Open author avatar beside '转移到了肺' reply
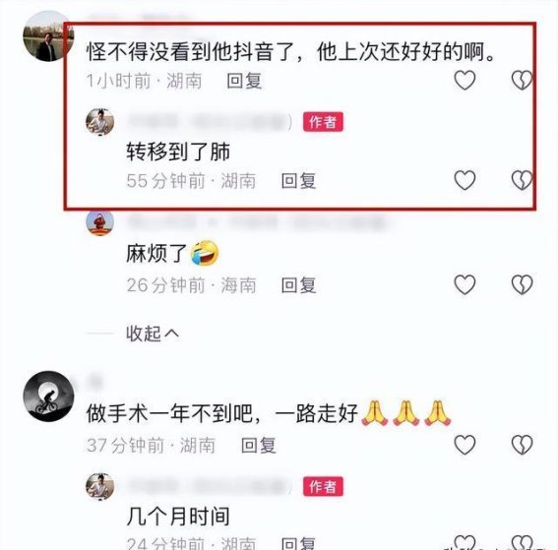This screenshot has width=558, height=550. tap(100, 122)
